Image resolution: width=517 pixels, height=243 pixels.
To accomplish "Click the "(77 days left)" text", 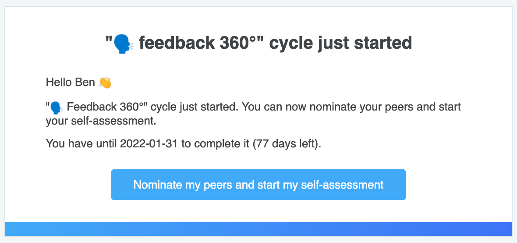I will [285, 143].
